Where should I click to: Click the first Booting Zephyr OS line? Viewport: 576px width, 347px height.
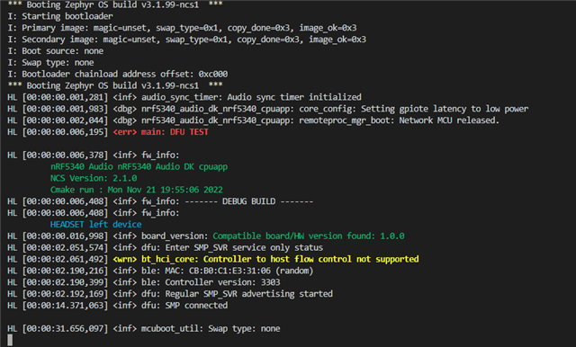[x=115, y=4]
